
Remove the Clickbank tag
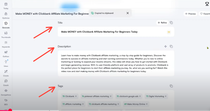[x=76, y=96]
